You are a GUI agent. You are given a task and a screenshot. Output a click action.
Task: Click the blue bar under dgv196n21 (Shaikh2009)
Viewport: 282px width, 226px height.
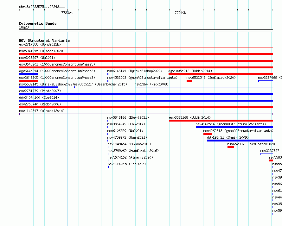tap(240, 141)
